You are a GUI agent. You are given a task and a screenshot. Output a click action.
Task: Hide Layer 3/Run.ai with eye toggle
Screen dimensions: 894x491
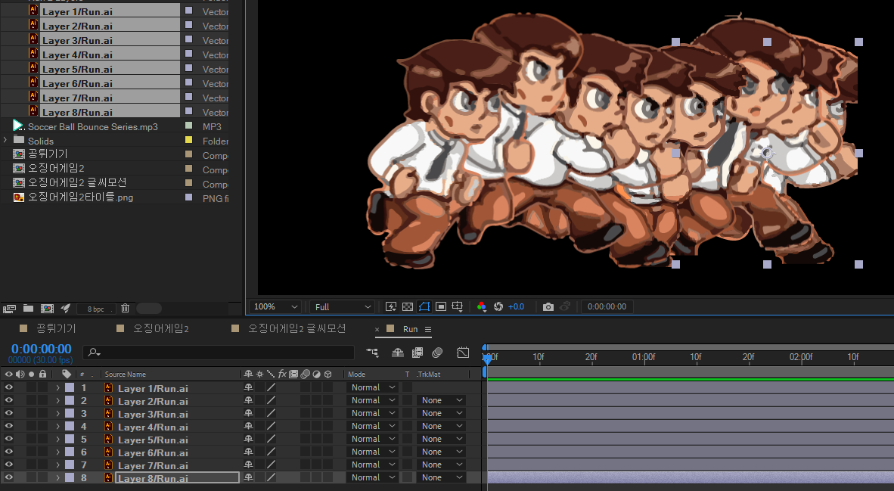pyautogui.click(x=8, y=413)
